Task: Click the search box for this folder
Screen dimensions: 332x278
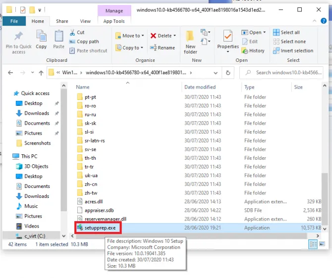Action: (282, 73)
